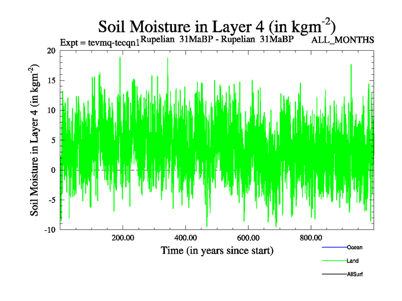Click the black AllSurf legend line
Viewport: 402px width, 301px height.
point(334,274)
